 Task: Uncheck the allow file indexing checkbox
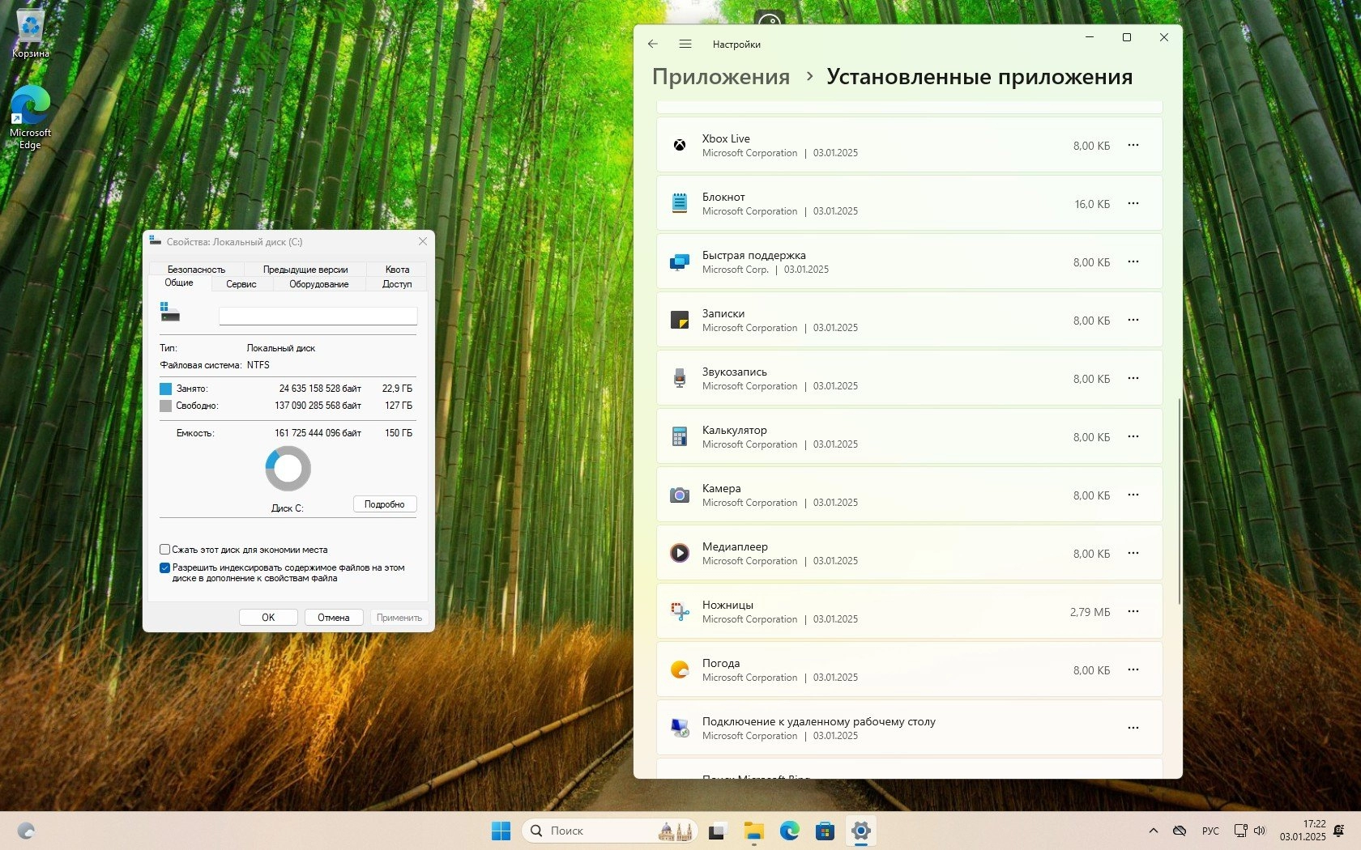pos(165,568)
